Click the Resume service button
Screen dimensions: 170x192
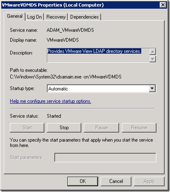[x=139, y=128]
